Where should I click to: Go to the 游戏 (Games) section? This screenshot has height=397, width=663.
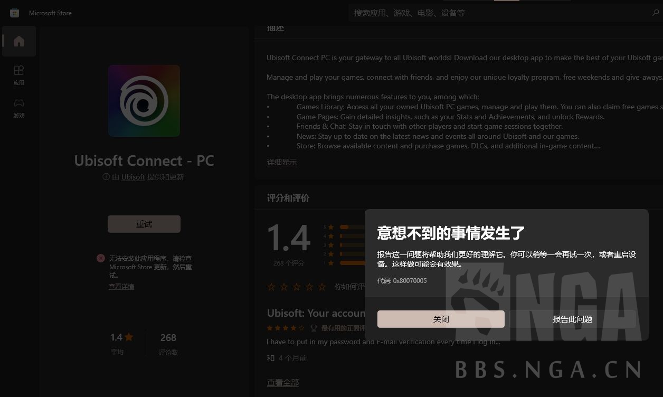click(19, 108)
